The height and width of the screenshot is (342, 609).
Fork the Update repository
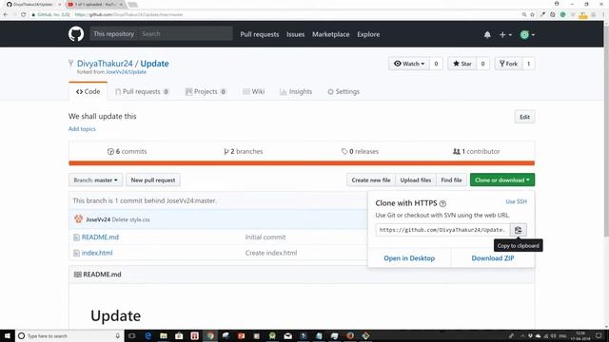508,64
